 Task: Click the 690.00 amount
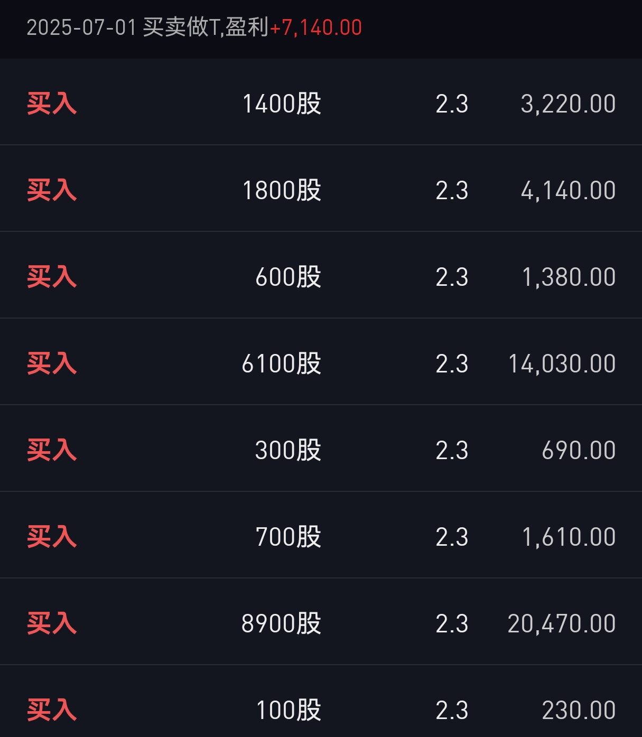[579, 451]
